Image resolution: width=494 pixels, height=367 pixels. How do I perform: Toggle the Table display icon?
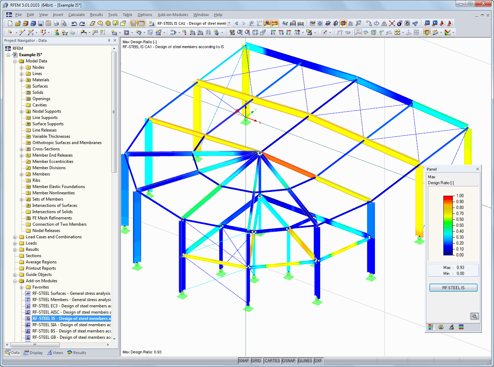[141, 23]
